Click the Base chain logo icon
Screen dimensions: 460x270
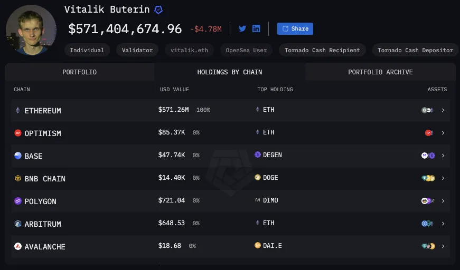pyautogui.click(x=18, y=156)
